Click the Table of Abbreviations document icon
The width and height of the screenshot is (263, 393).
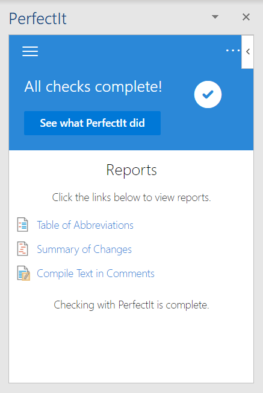(x=22, y=225)
